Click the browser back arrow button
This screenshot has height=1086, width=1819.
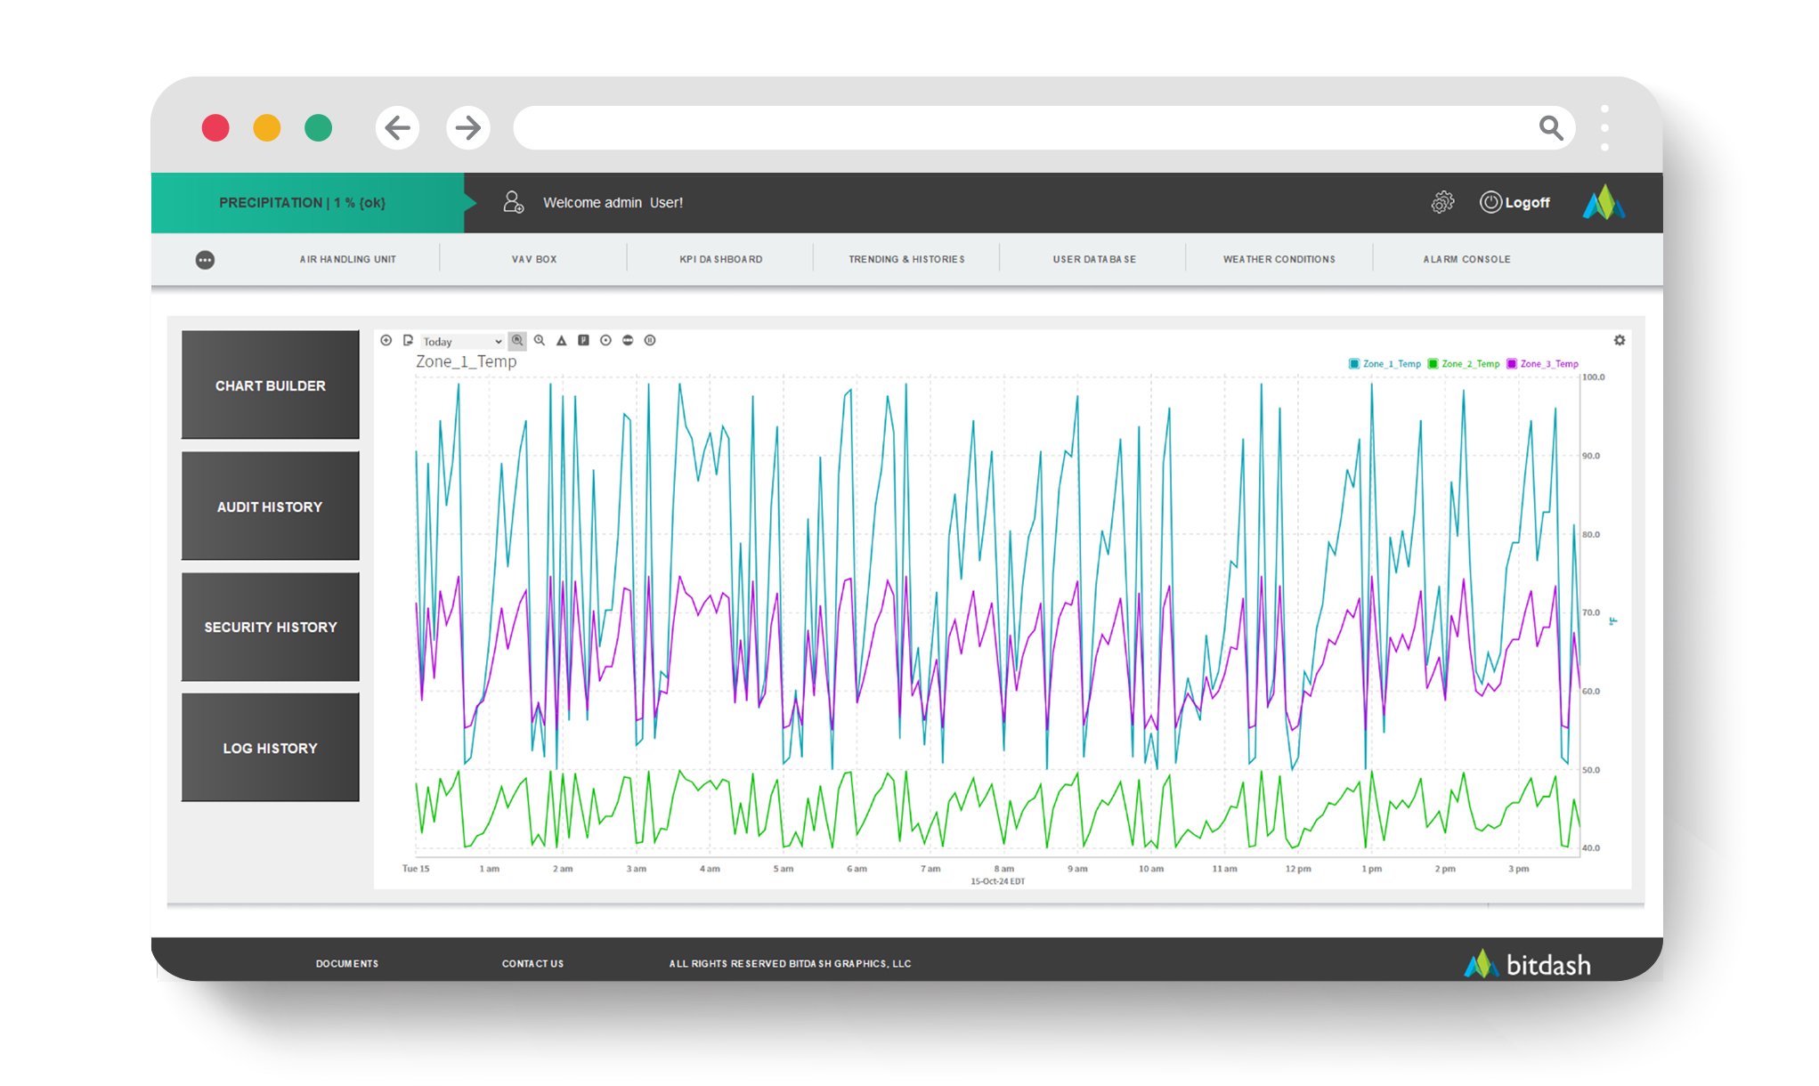397,128
